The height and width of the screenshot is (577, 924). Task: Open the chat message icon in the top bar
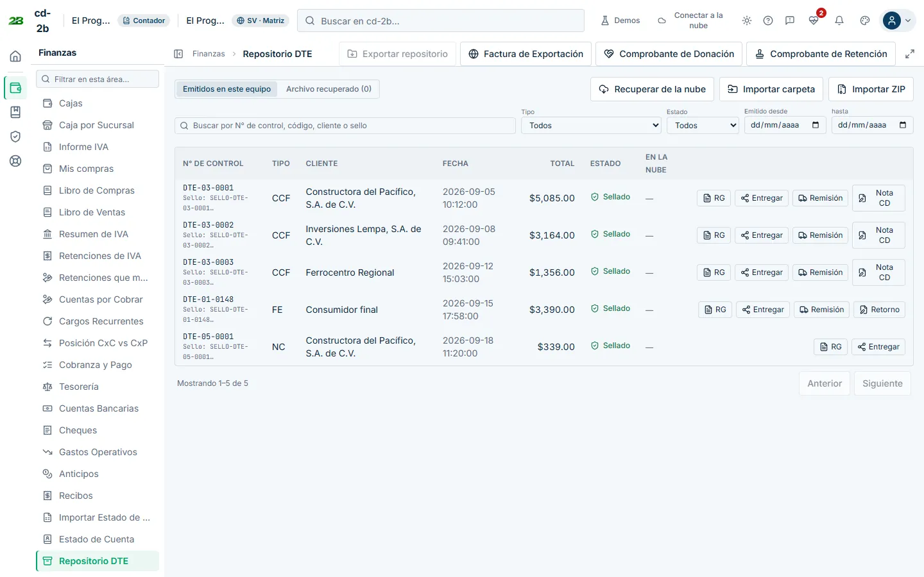pyautogui.click(x=790, y=21)
